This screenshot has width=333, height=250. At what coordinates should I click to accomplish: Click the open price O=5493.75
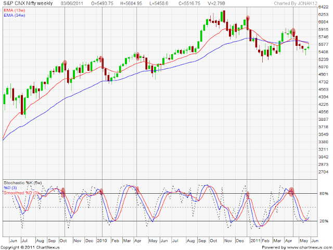pos(102,4)
